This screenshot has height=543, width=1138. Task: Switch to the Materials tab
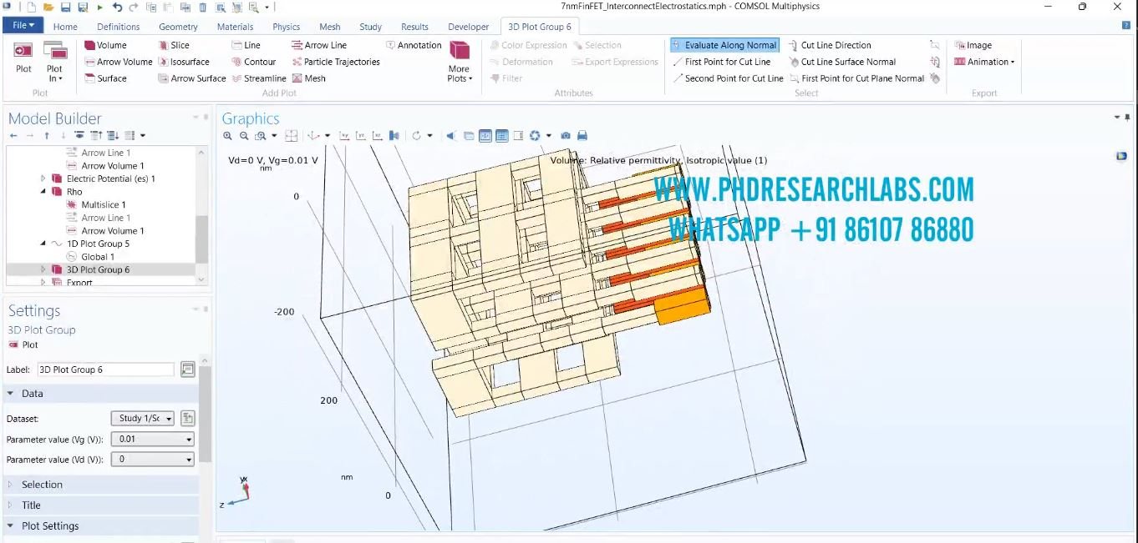point(235,27)
